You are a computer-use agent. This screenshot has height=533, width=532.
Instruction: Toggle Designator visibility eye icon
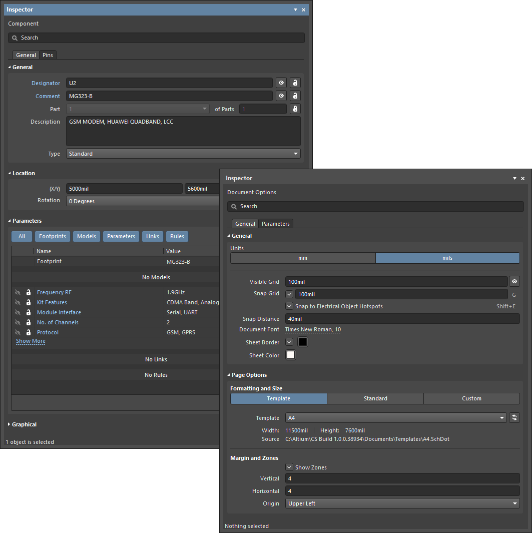(x=282, y=83)
